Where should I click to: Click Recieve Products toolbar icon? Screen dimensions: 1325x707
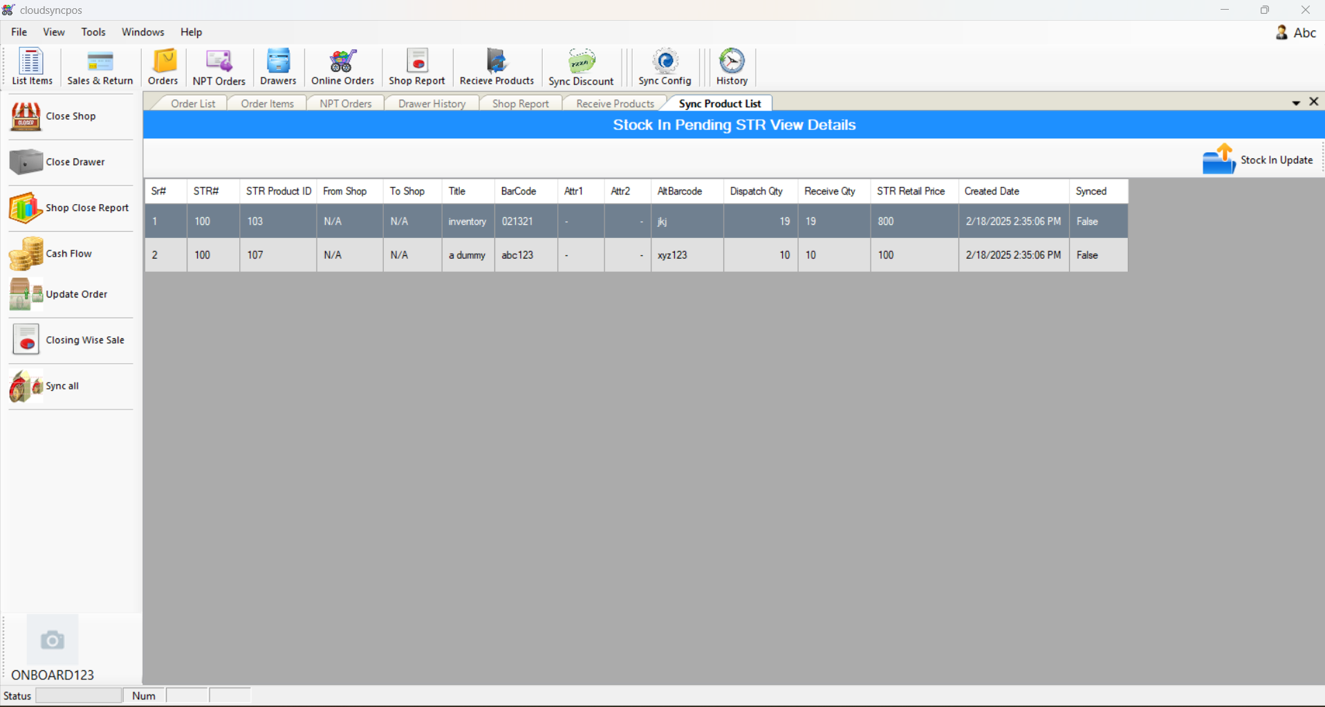point(497,67)
